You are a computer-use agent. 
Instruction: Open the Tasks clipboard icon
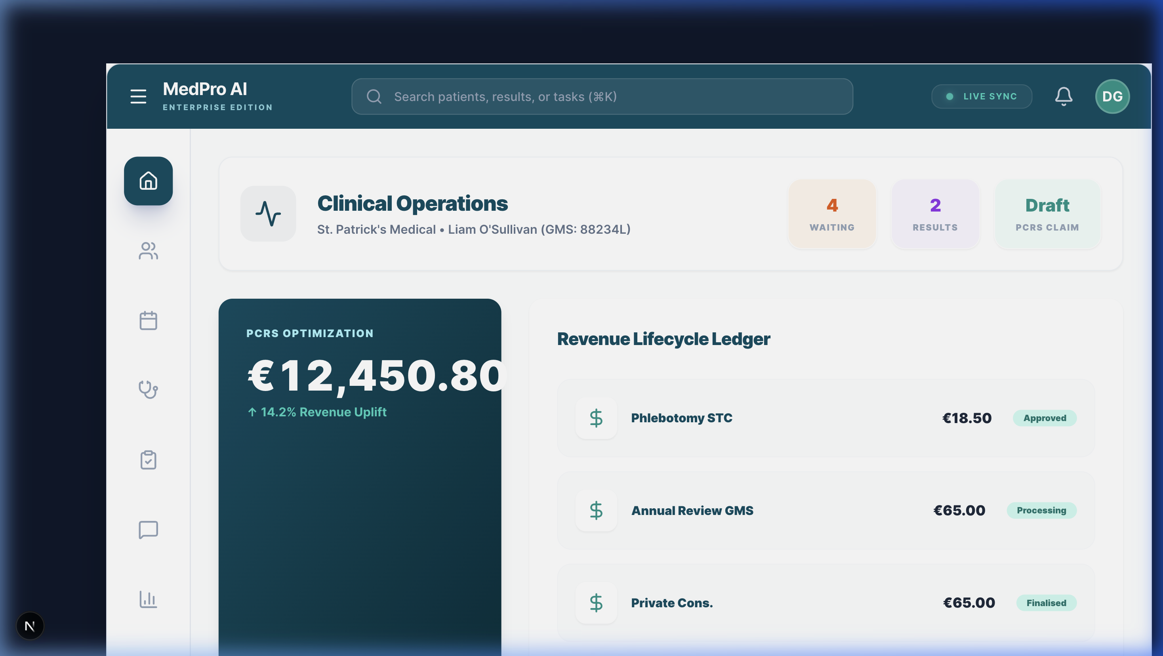148,460
